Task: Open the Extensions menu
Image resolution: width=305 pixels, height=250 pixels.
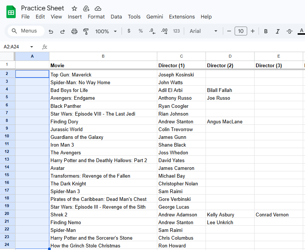Action: coord(182,17)
